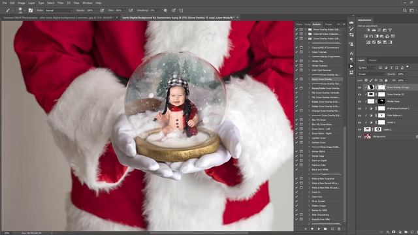Open the brush Mode dropdown
Image resolution: width=418 pixels, height=235 pixels.
coord(59,10)
